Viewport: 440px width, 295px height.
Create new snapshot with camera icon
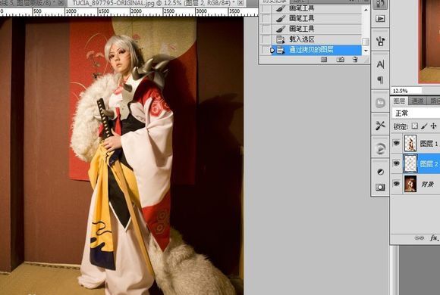(x=341, y=59)
